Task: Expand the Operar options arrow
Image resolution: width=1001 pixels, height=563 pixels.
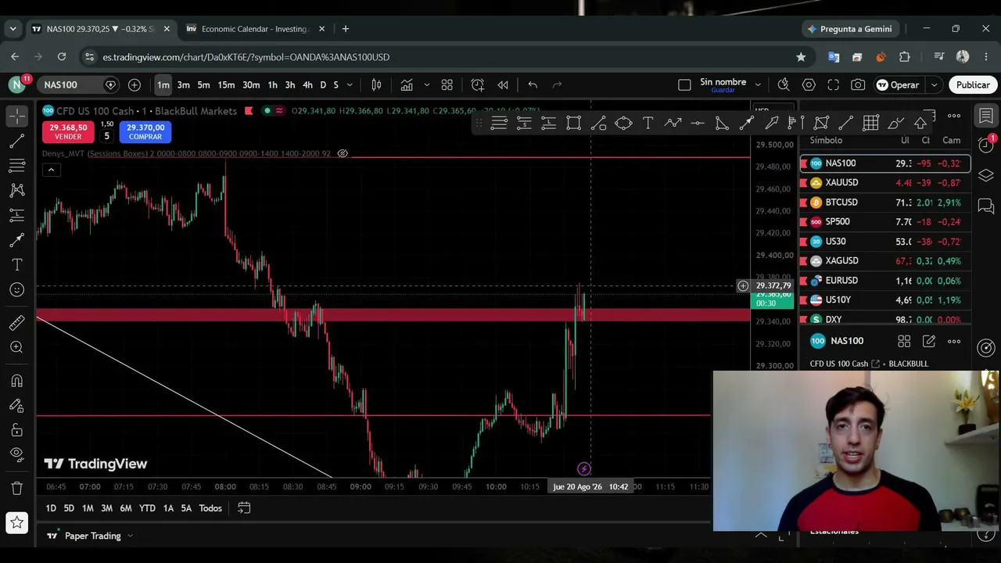Action: tap(934, 84)
